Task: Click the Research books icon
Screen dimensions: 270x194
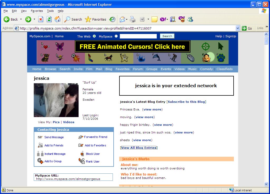Action: [173, 19]
